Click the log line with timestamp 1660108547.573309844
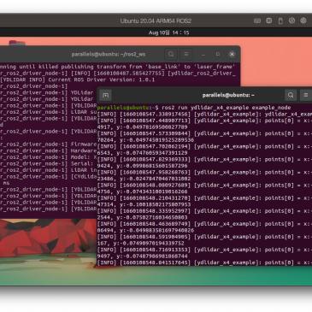Image resolution: width=312 pixels, height=312 pixels. click(204, 133)
